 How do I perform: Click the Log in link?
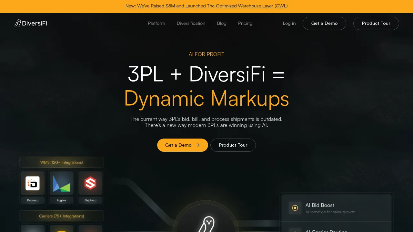point(289,23)
